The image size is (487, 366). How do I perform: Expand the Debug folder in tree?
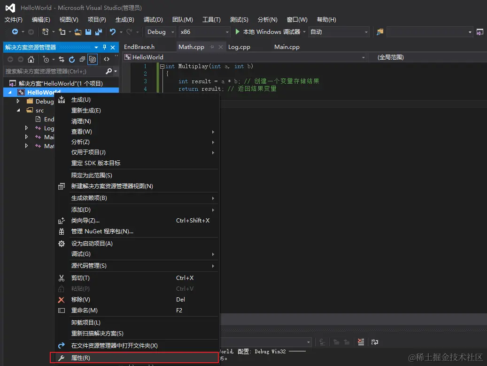[18, 101]
